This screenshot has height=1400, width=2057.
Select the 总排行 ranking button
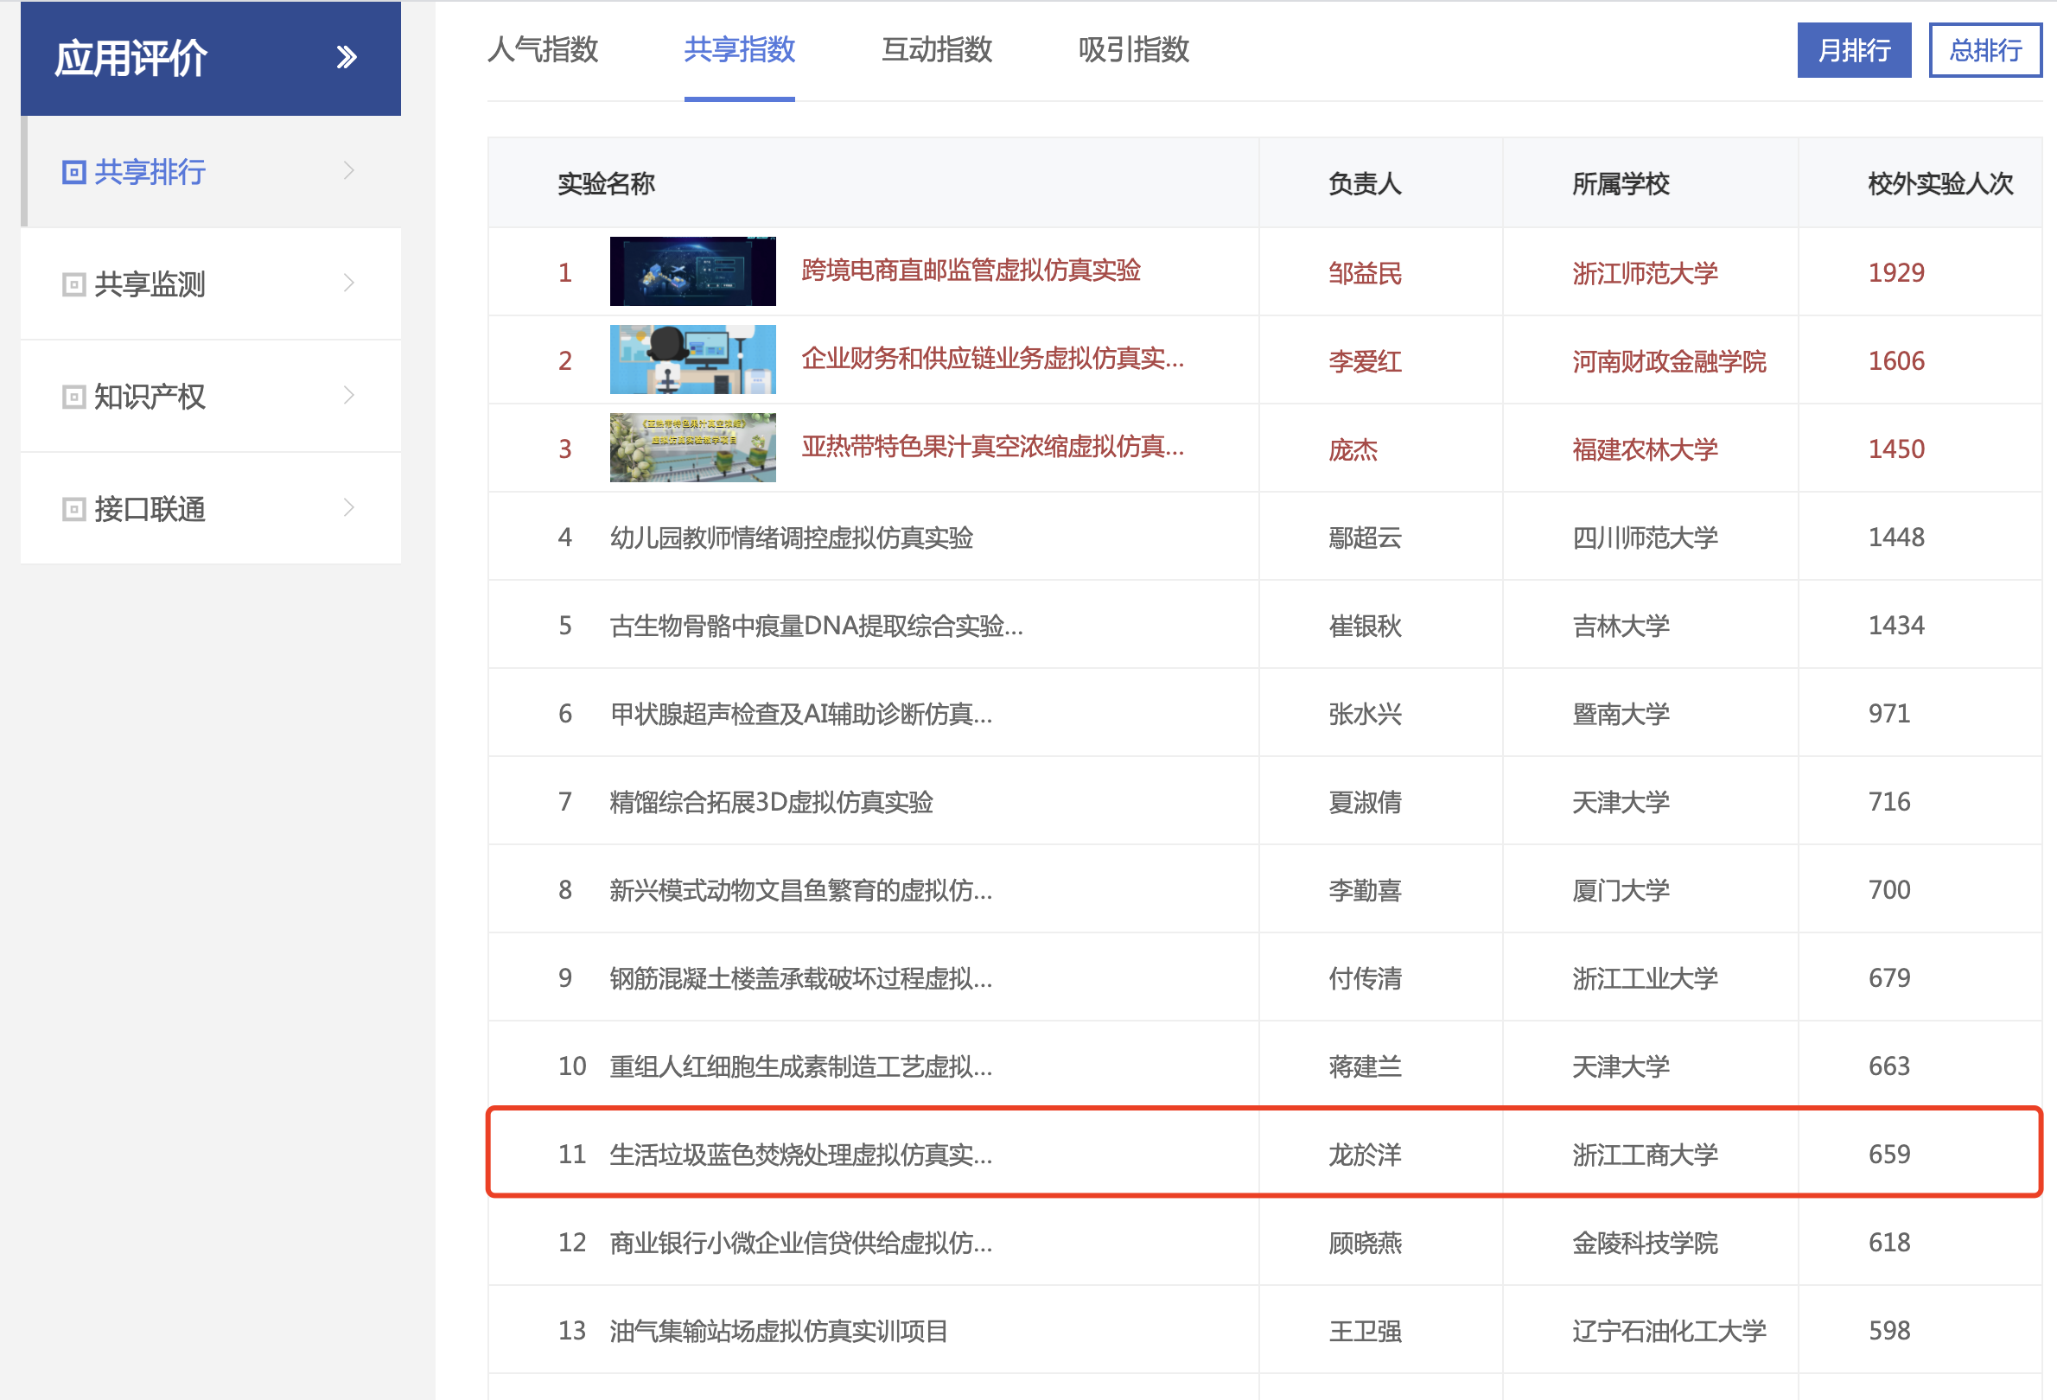pos(1984,50)
